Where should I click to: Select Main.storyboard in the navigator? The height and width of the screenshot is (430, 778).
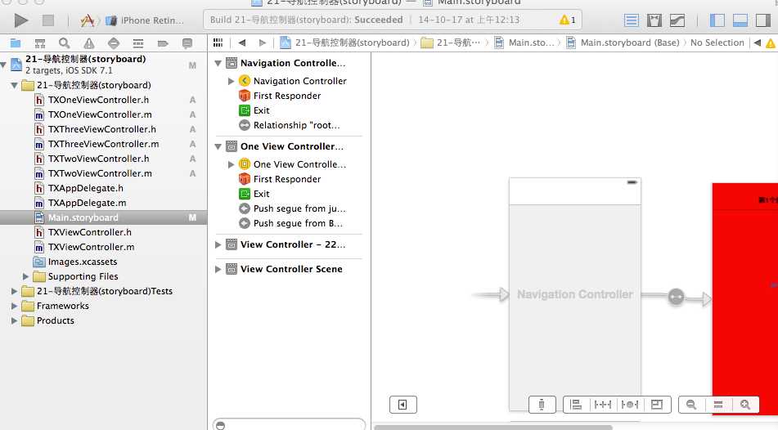(103, 217)
